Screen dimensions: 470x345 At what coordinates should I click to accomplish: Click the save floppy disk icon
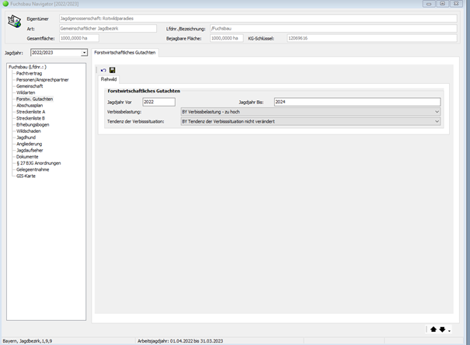[x=112, y=70]
